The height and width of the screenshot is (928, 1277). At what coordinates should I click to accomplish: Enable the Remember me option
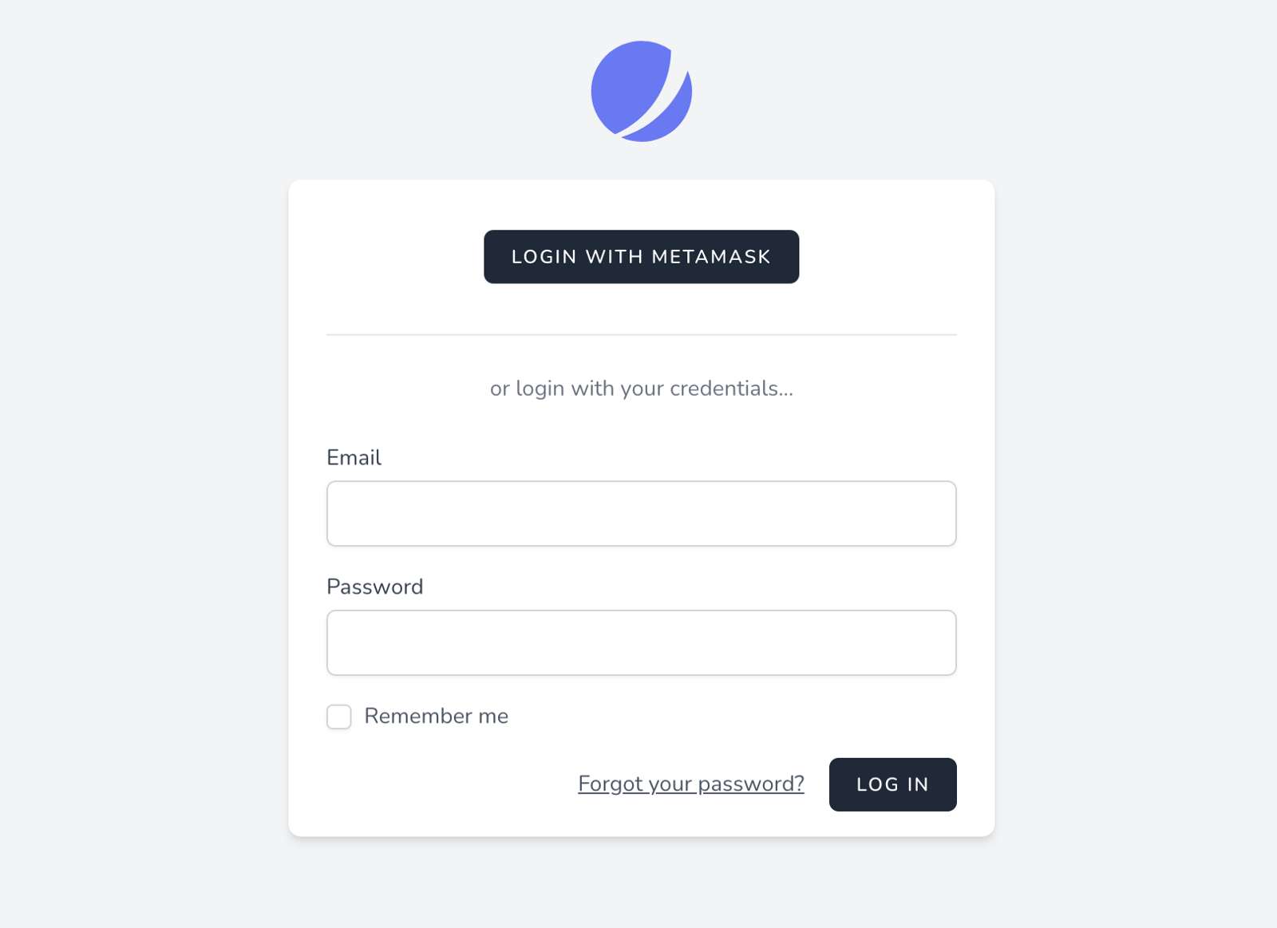pyautogui.click(x=339, y=717)
